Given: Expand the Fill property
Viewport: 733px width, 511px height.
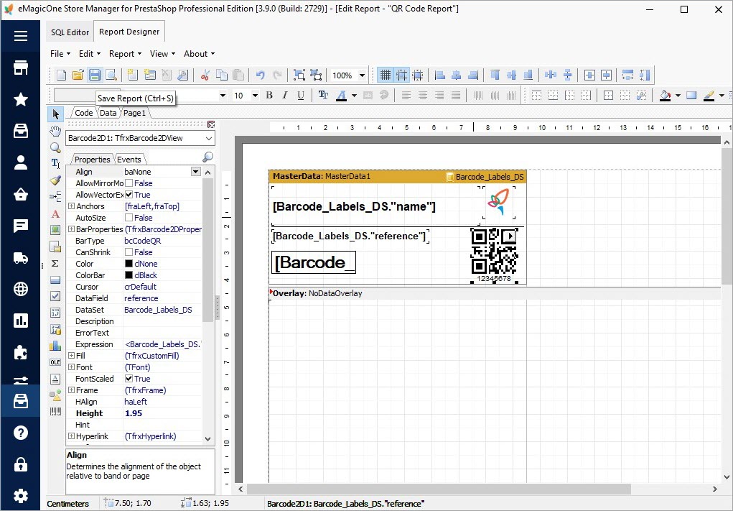Looking at the screenshot, I should tap(72, 356).
